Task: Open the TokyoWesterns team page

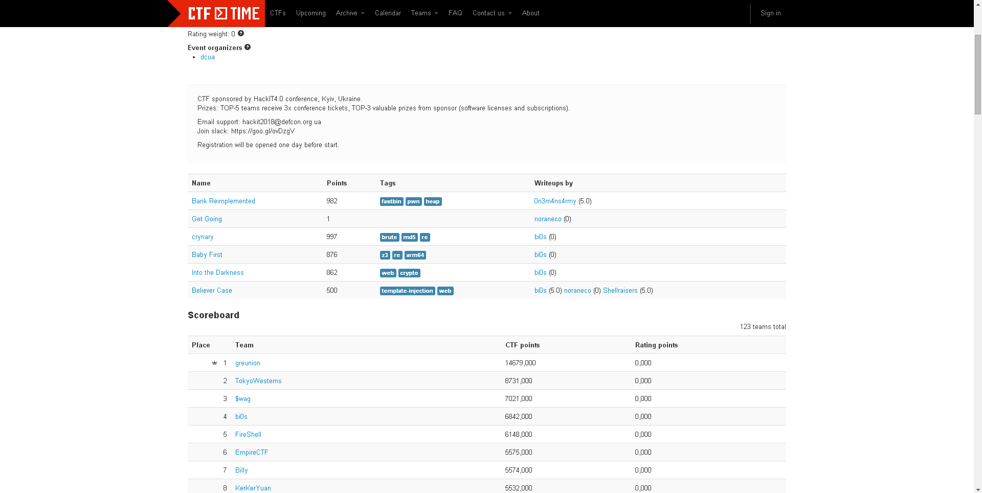Action: tap(258, 381)
